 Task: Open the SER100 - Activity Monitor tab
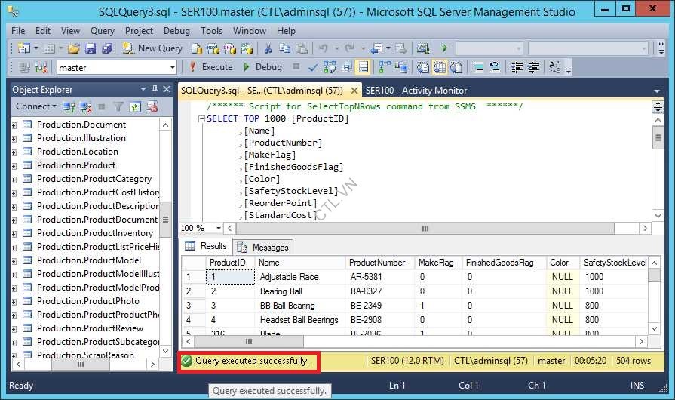pyautogui.click(x=416, y=91)
